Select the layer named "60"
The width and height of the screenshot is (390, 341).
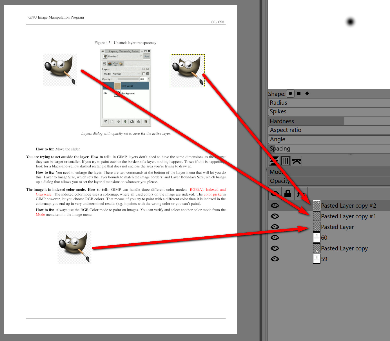(x=324, y=238)
